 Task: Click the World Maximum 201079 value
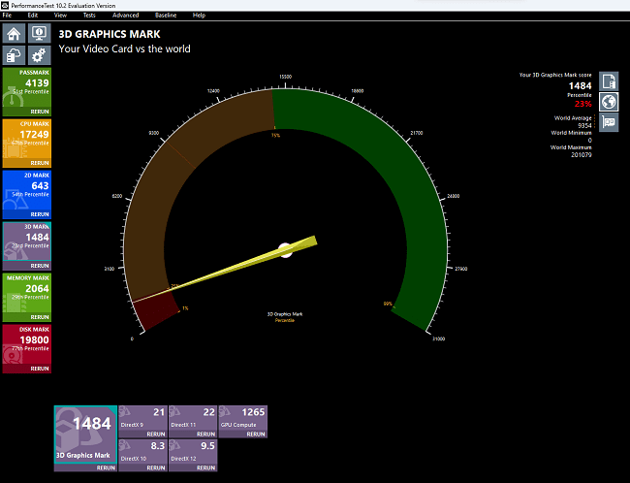(x=581, y=155)
